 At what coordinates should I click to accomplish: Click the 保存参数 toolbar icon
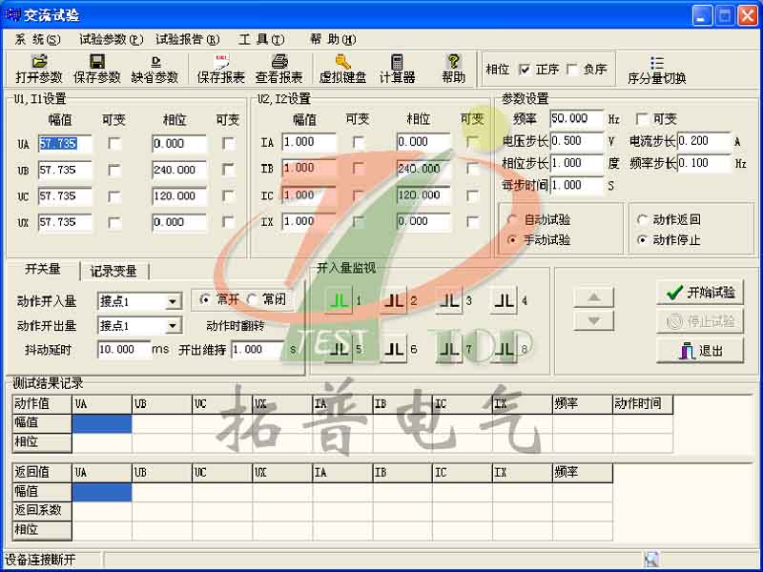click(98, 67)
